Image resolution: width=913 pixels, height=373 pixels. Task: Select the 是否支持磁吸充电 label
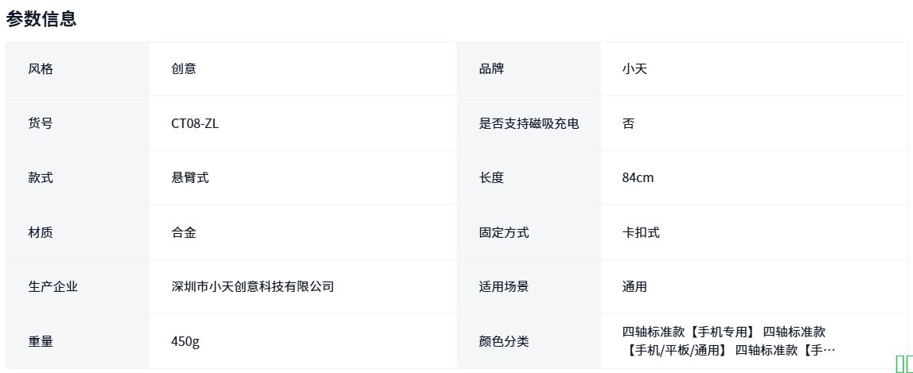pos(529,123)
